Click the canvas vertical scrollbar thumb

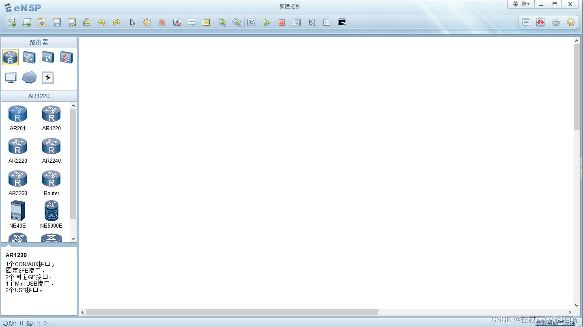tap(577, 87)
